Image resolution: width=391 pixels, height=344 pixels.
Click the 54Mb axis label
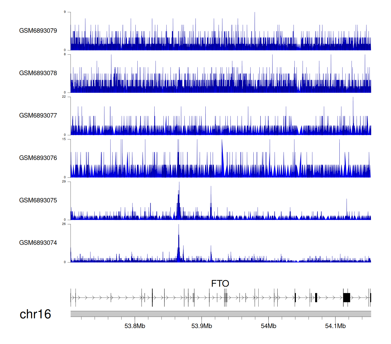(268, 326)
